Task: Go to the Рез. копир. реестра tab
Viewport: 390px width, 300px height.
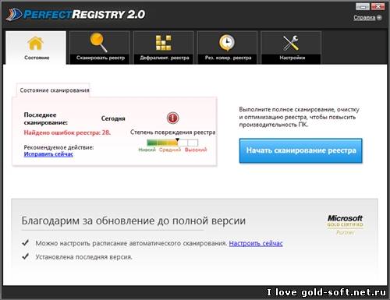Action: click(227, 48)
